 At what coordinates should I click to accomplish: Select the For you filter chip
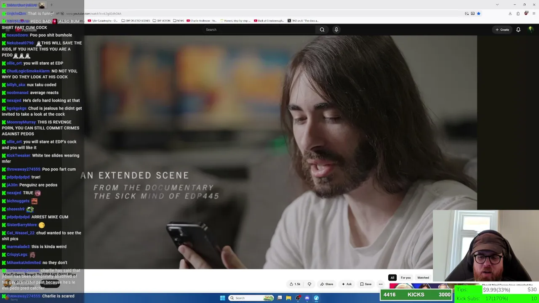pos(406,278)
